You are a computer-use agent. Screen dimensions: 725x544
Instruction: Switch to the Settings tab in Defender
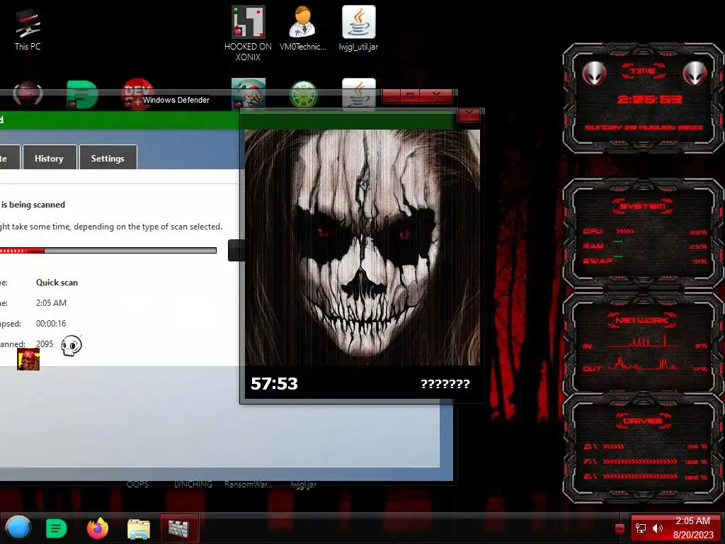108,158
